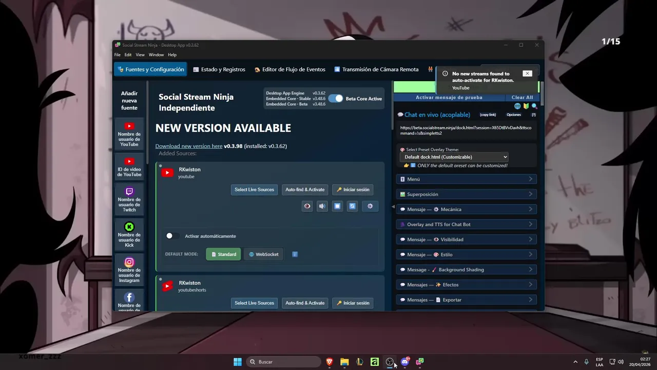Click the [copy link] for Chat en vivo
657x370 pixels.
coord(488,115)
